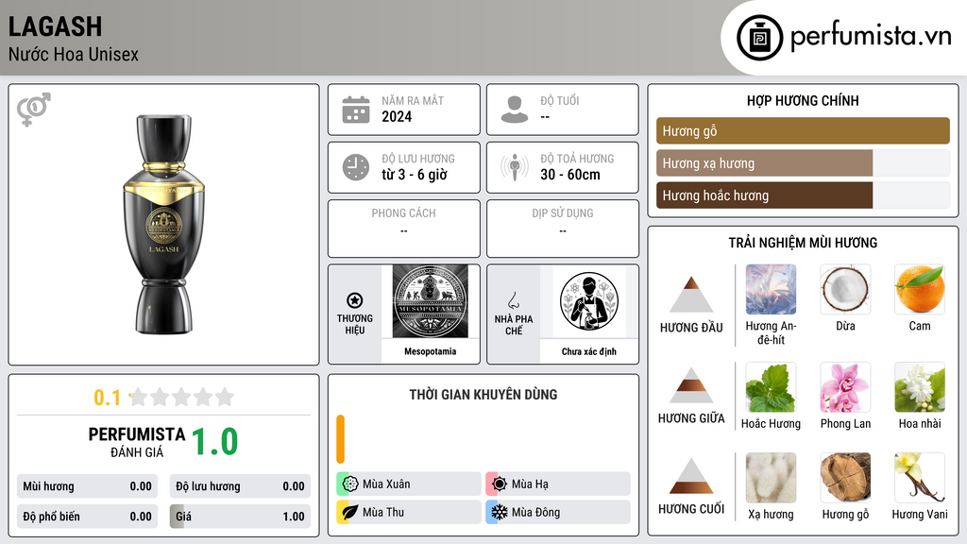967x544 pixels.
Task: Select the Hoa nhài jasmine note image
Action: [920, 387]
